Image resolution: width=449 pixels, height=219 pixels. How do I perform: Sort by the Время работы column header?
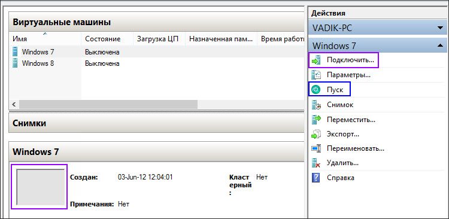coord(281,39)
